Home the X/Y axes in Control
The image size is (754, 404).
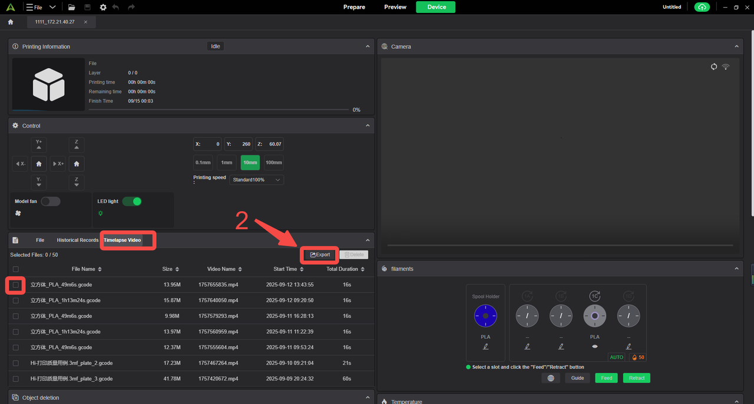39,163
